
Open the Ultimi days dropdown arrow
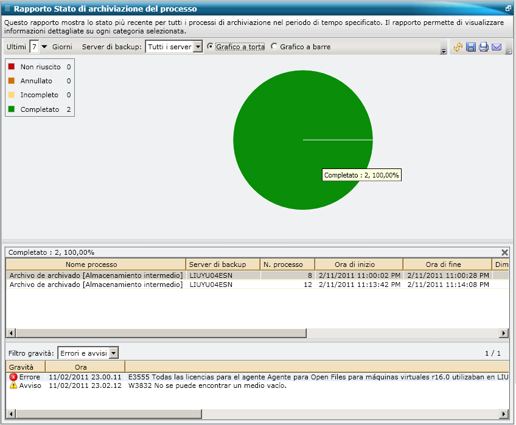click(x=44, y=47)
